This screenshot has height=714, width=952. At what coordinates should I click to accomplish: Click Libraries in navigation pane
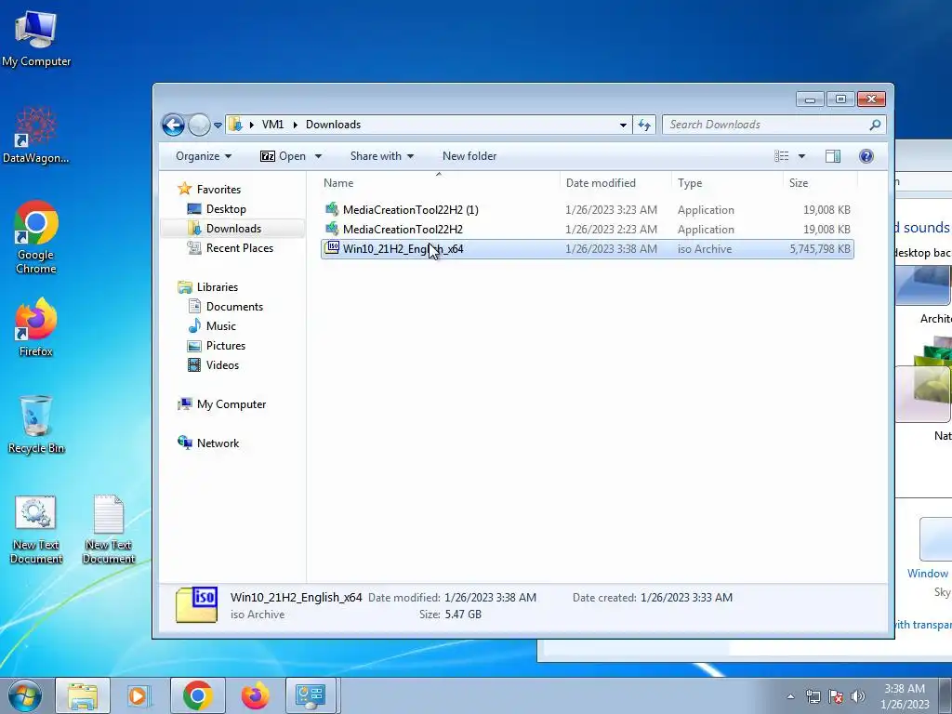coord(217,287)
